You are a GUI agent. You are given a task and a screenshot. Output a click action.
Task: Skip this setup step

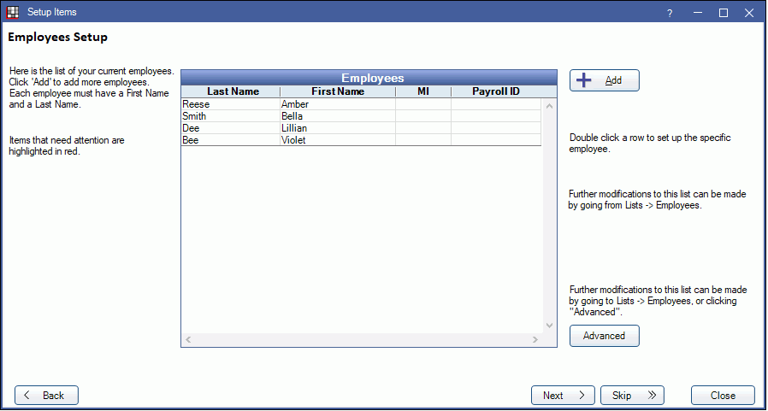[632, 396]
